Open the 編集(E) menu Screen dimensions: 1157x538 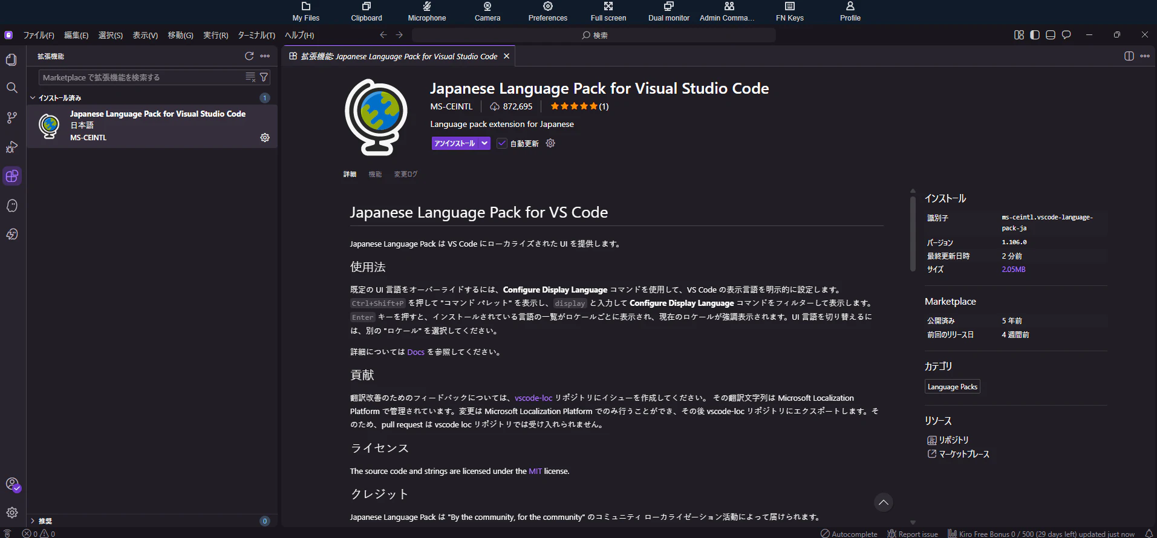(76, 35)
